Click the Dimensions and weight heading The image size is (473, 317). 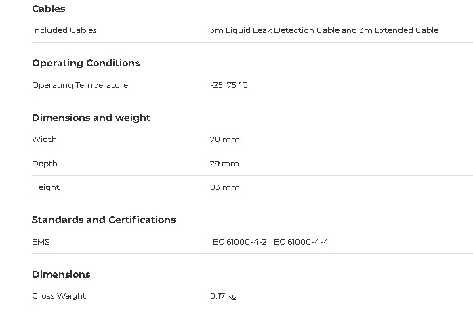(91, 118)
